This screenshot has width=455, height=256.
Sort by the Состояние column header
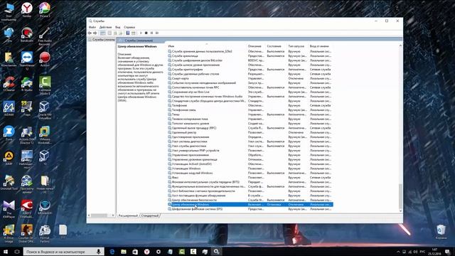[x=277, y=46]
